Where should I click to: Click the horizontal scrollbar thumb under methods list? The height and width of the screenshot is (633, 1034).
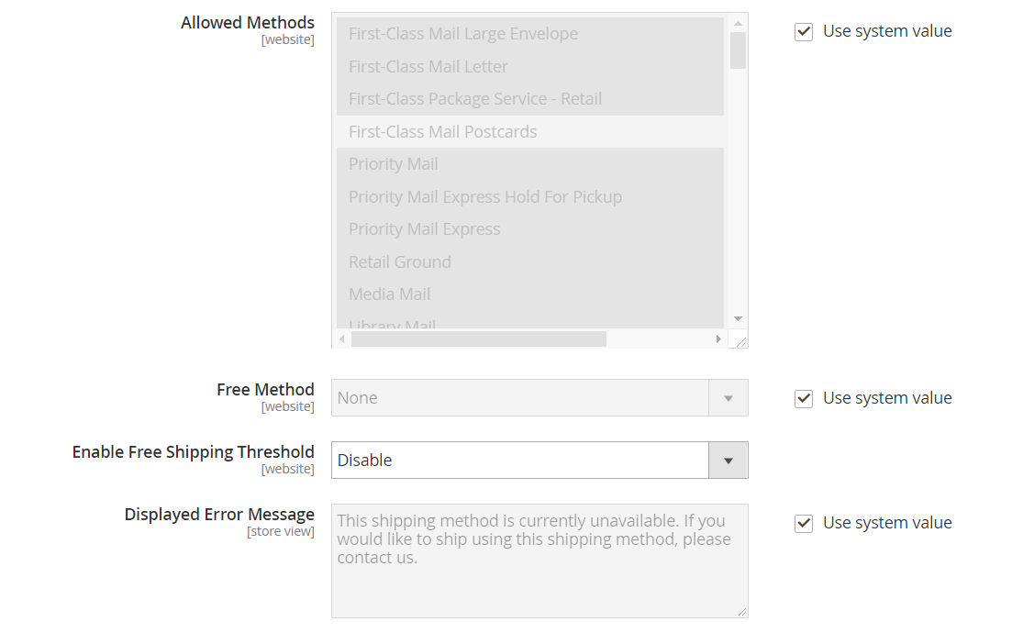[478, 339]
